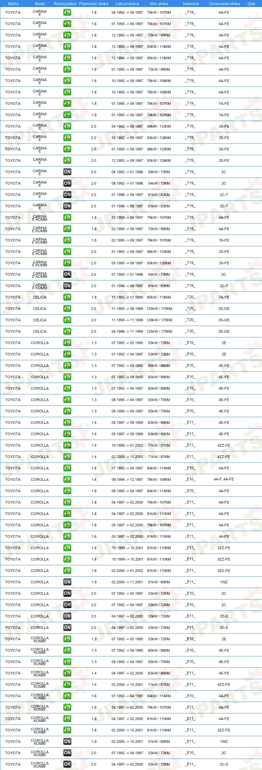Select CELICA model cell in the 129kW row
The image size is (262, 770).
point(40,320)
